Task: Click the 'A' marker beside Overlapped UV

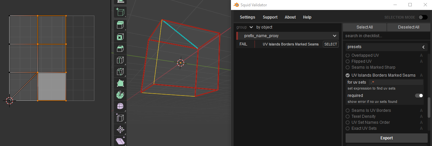Action: pyautogui.click(x=421, y=55)
